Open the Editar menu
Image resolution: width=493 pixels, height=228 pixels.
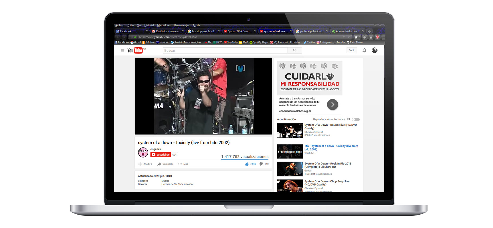click(x=131, y=25)
